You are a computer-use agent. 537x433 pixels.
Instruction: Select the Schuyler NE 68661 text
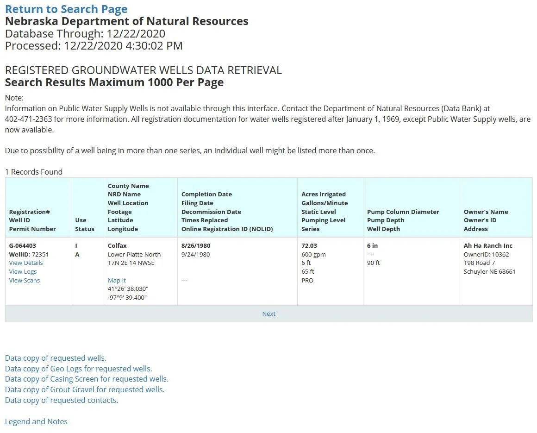[x=489, y=272]
